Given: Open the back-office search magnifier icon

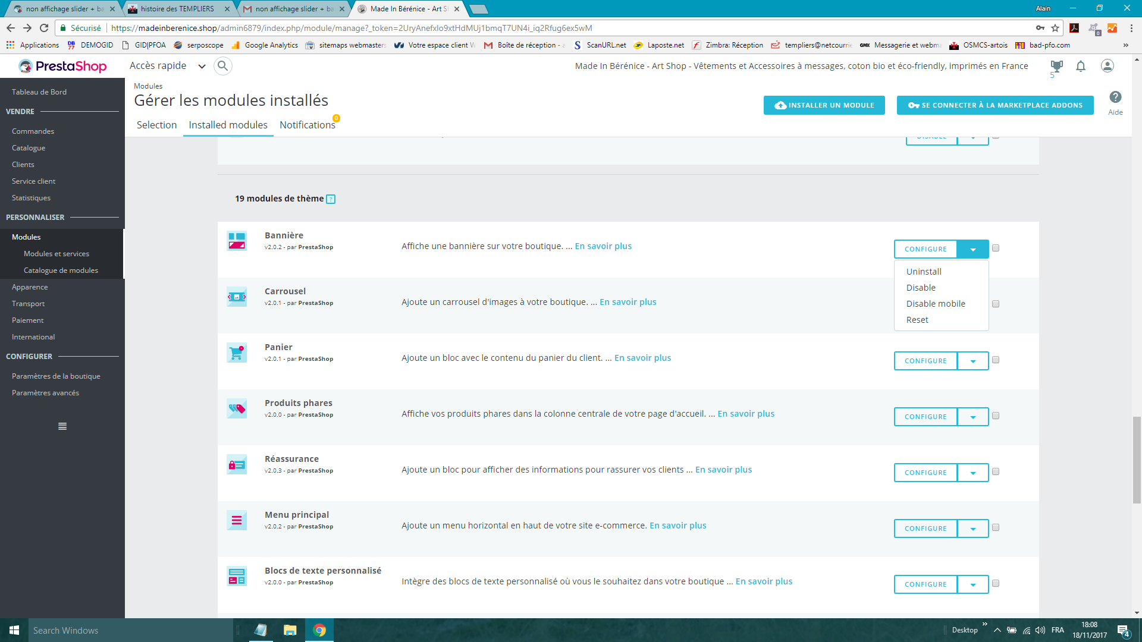Looking at the screenshot, I should coord(222,66).
